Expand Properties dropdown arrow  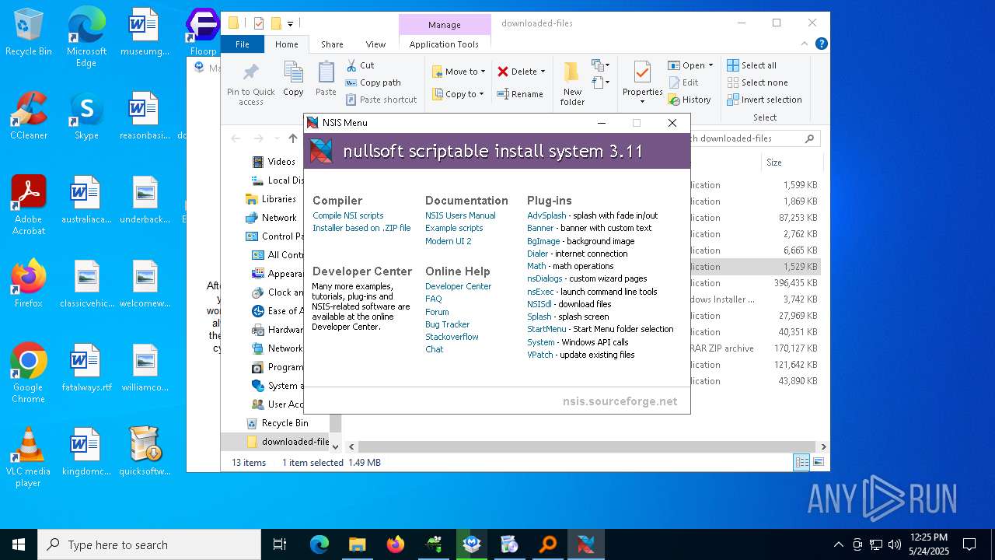pos(642,102)
